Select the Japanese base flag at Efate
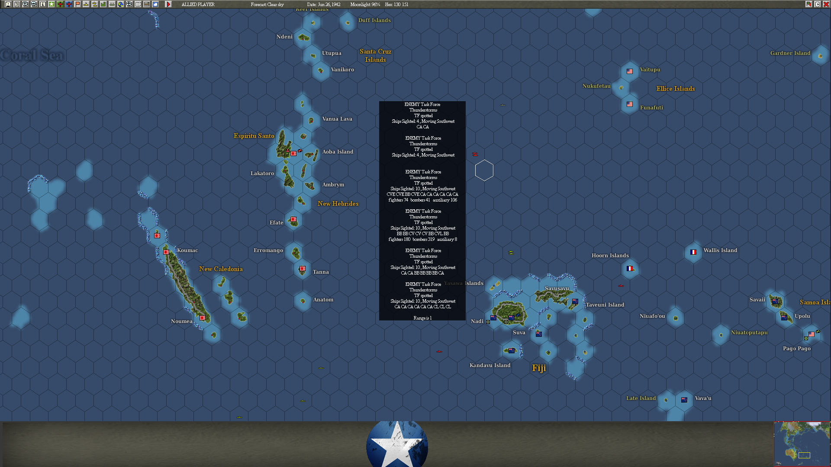831x467 pixels. (293, 219)
